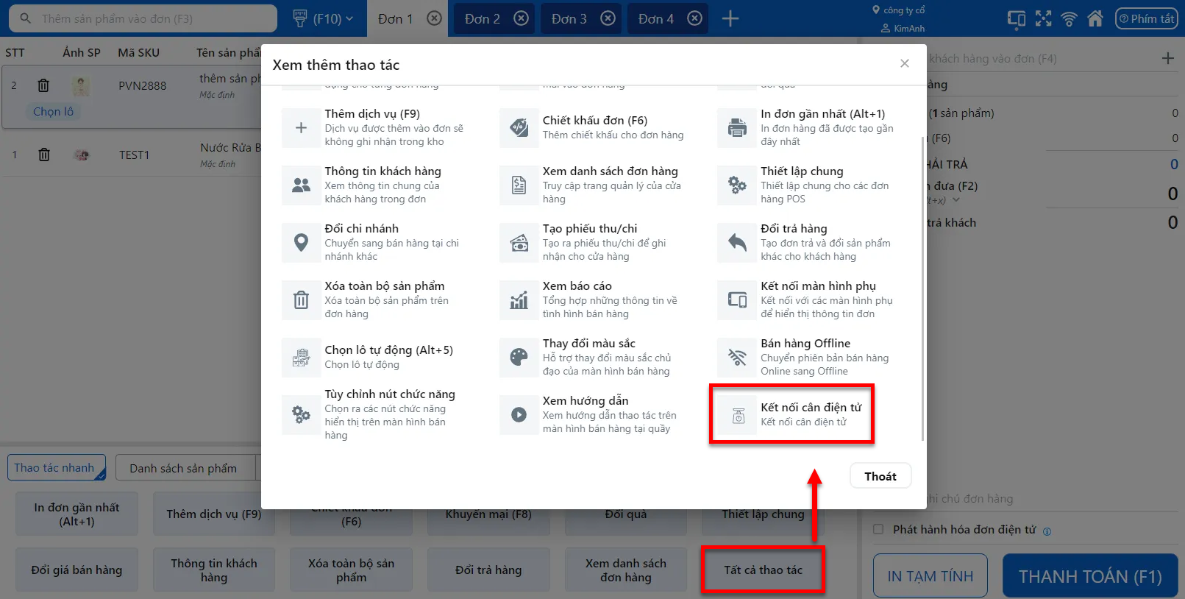Screen dimensions: 1185x599
Task: Click the In đơn gần nhất (Alt+1) quick button
Action: 76,514
